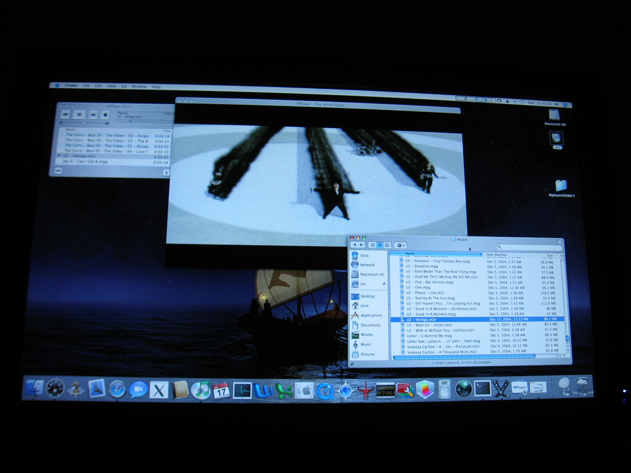Select the Macintosh HD desktop icon
This screenshot has width=631, height=473.
(x=554, y=117)
